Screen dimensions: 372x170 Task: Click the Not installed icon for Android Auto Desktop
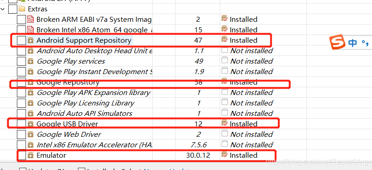(225, 50)
